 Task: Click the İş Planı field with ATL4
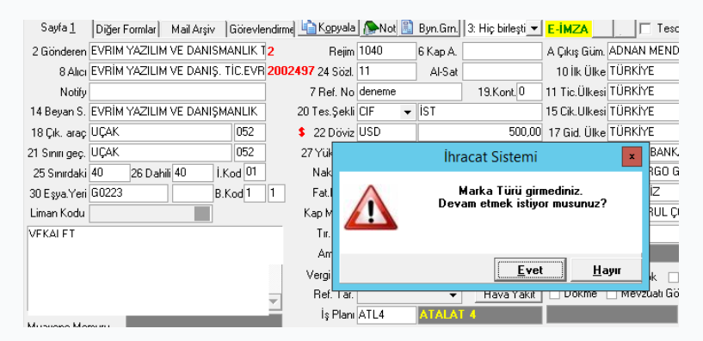[386, 315]
